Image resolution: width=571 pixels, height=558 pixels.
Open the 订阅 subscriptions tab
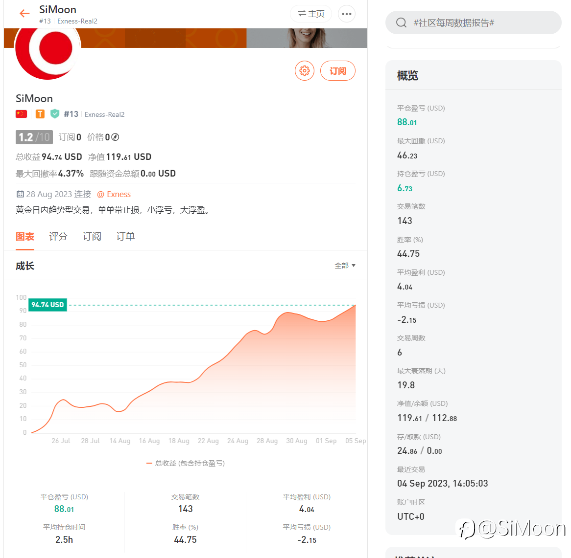92,236
